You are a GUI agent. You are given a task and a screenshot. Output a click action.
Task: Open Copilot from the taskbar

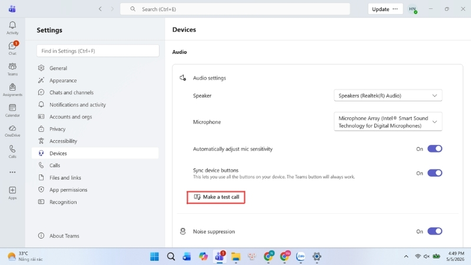(x=203, y=256)
